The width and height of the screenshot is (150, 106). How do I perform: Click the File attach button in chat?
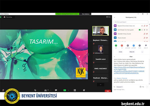pyautogui.click(x=142, y=87)
